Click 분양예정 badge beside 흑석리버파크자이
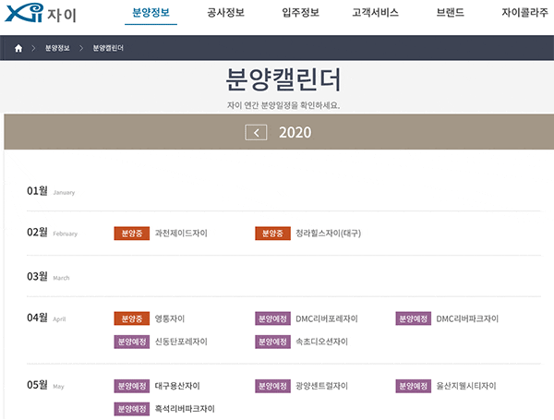The image size is (554, 420). pos(132,409)
